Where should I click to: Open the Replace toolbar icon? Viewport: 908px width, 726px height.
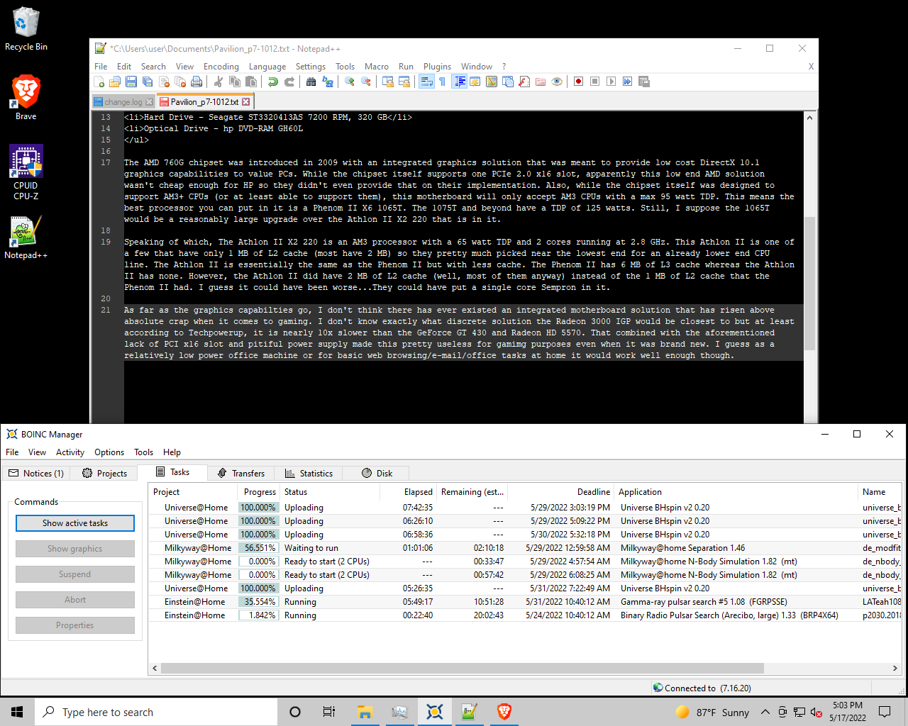pos(327,82)
